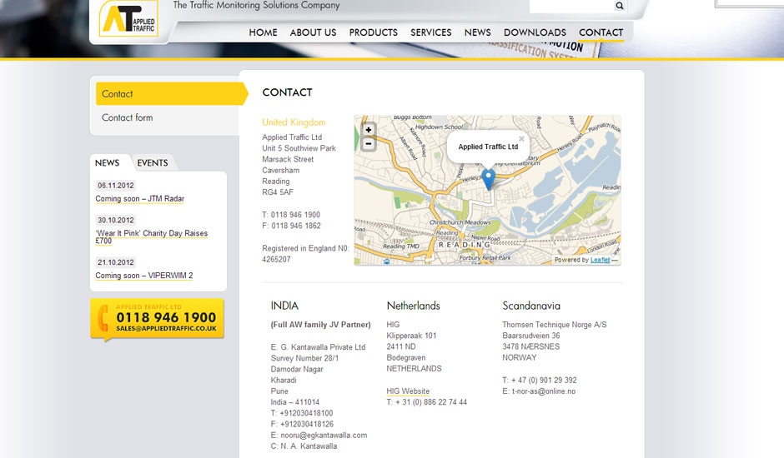Open the Contact form sidebar link
Image resolution: width=784 pixels, height=458 pixels.
(128, 118)
